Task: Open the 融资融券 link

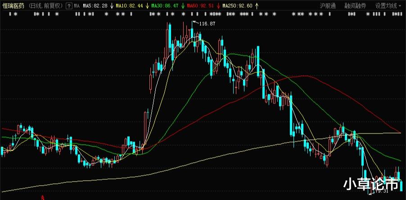Action: pyautogui.click(x=355, y=6)
